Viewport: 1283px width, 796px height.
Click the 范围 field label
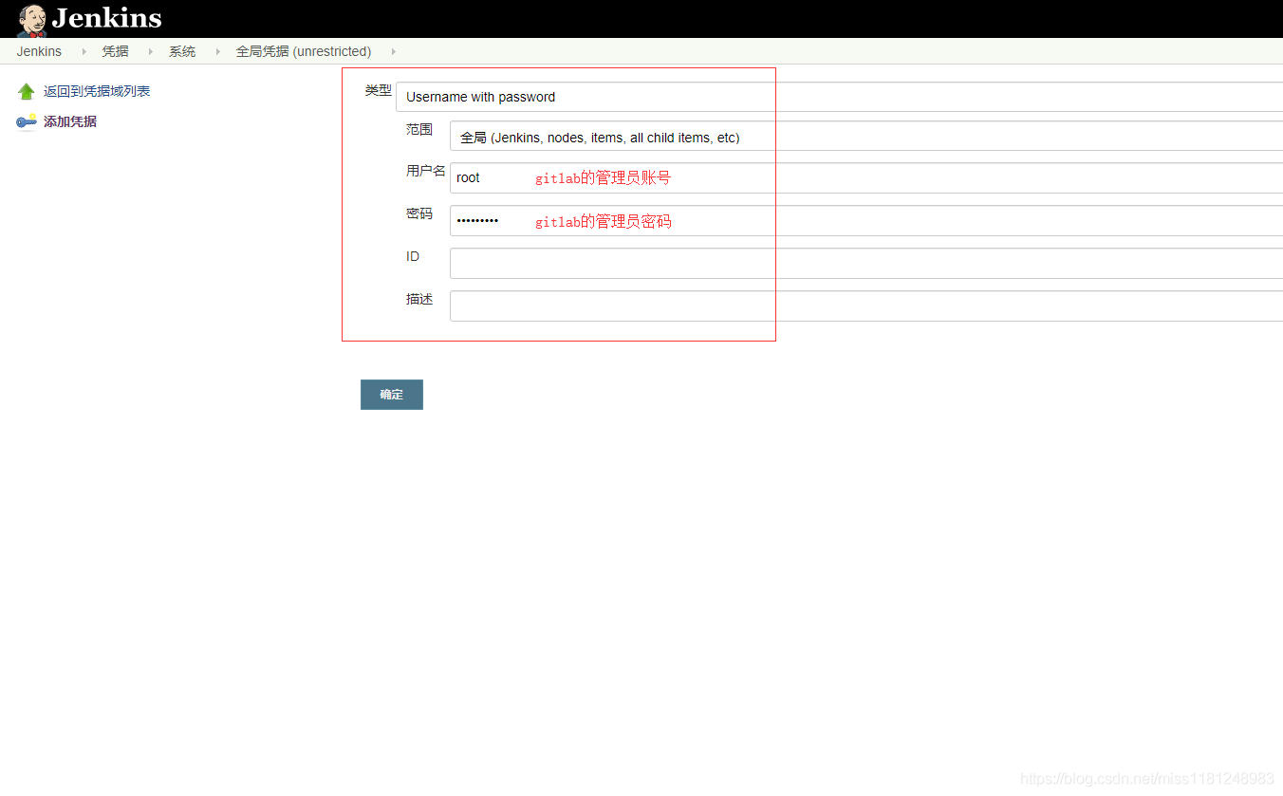pos(419,129)
